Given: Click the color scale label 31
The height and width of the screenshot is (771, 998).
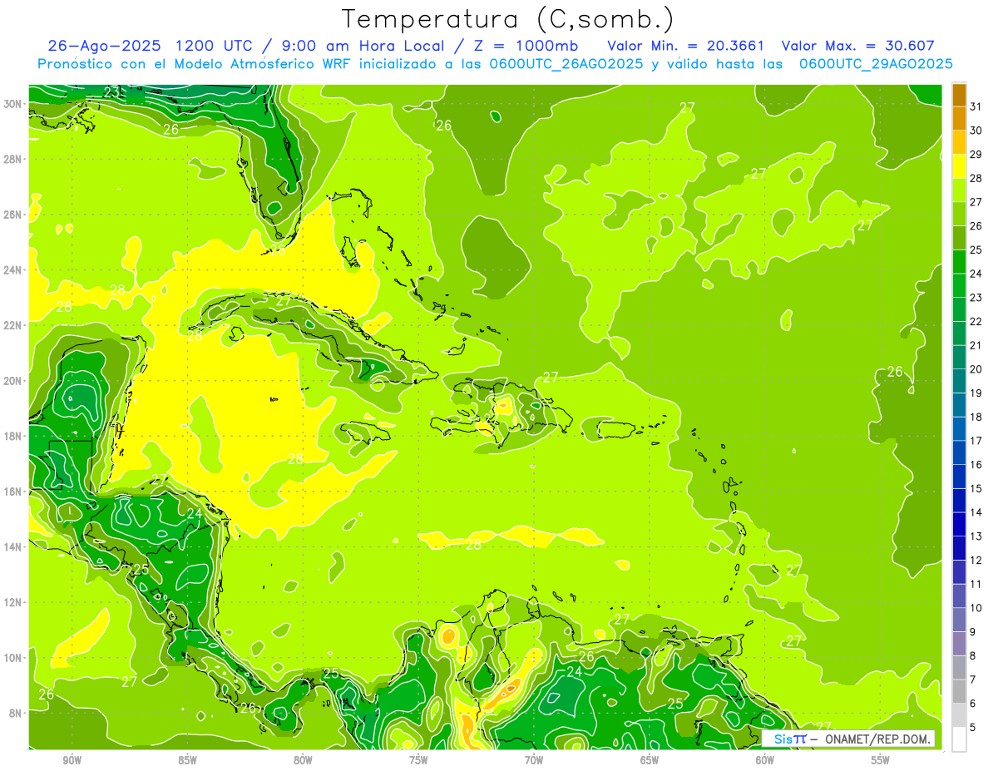Looking at the screenshot, I should 976,106.
